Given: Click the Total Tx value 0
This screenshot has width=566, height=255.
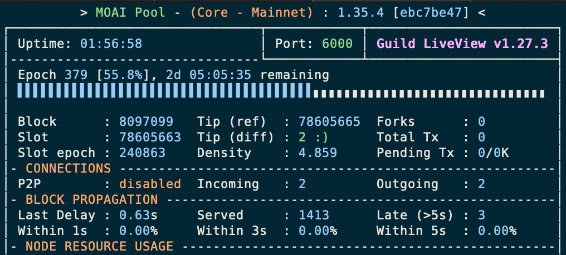Looking at the screenshot, I should click(481, 137).
